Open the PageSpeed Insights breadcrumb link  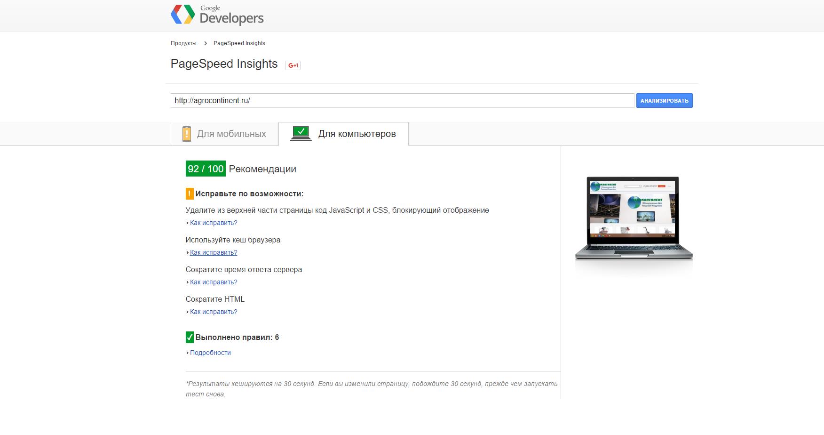coord(239,43)
